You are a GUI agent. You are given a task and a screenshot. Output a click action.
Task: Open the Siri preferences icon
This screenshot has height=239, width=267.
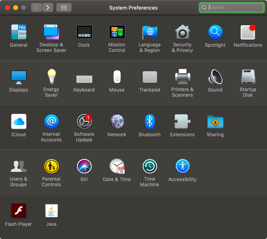click(84, 166)
